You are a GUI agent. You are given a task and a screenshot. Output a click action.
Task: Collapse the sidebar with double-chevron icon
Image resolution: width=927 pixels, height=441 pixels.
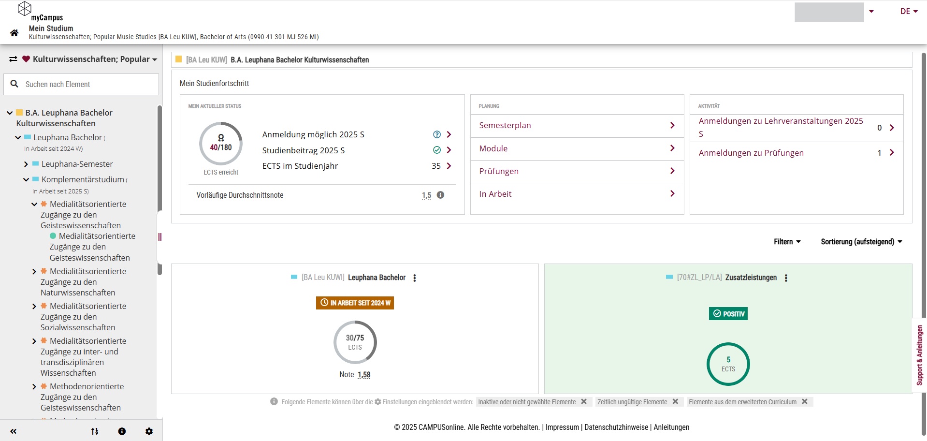(14, 431)
